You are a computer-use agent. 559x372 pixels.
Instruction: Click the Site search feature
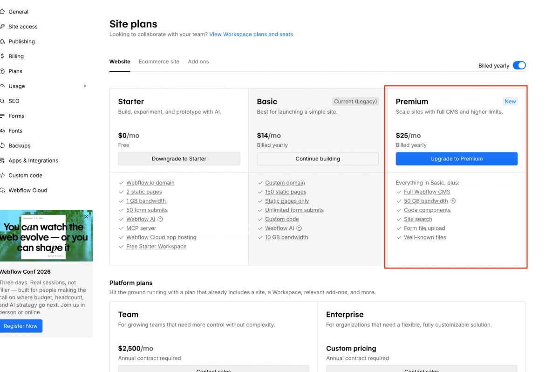pos(418,219)
